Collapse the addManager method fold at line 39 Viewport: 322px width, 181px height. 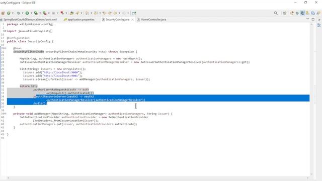5,114
